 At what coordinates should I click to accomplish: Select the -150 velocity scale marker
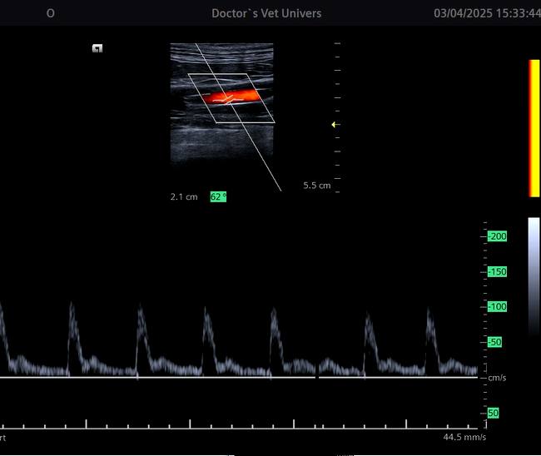[498, 272]
